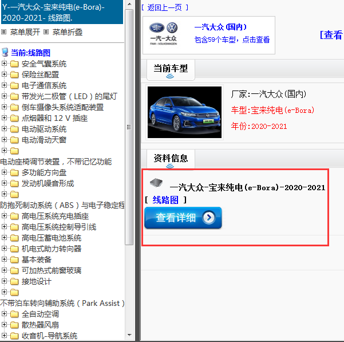
Task: Click folder icon next to 可加热式前窗玻璃
Action: (14, 270)
